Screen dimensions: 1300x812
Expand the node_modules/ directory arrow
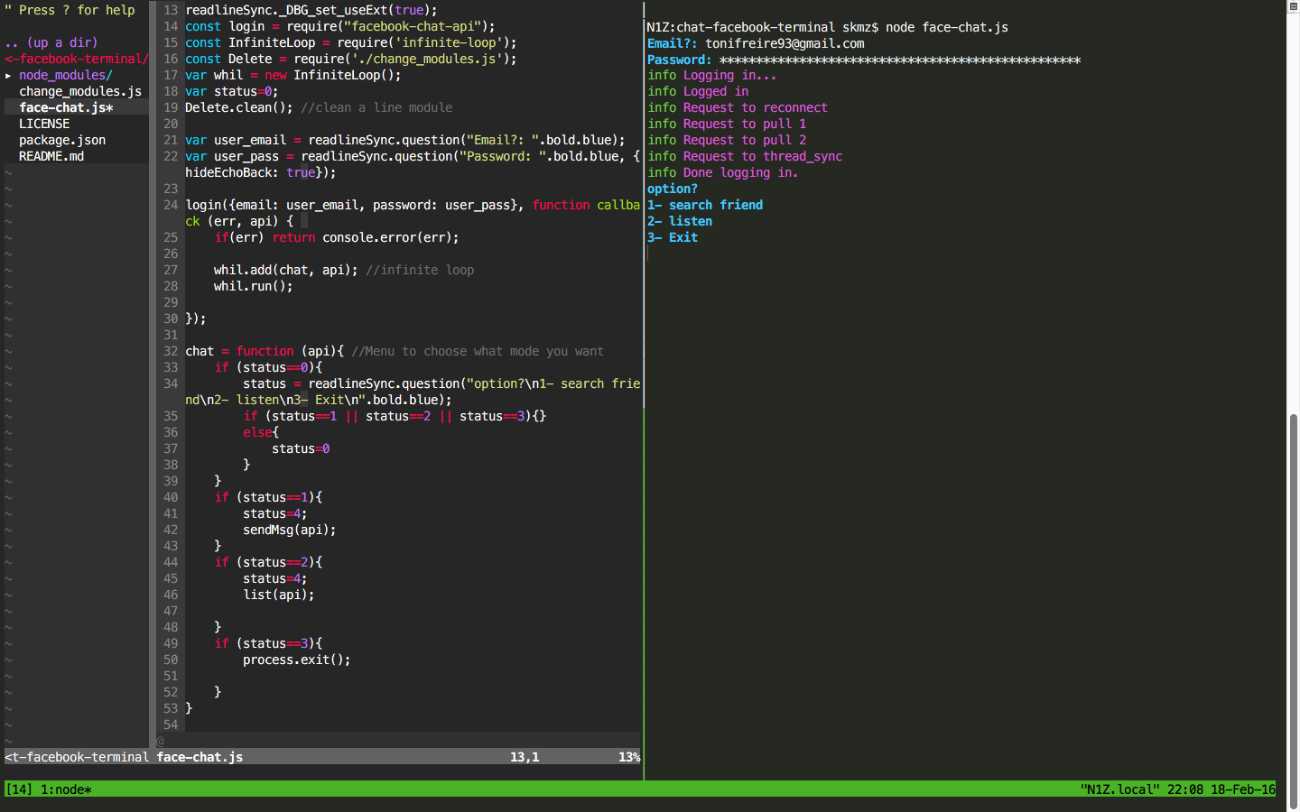(x=8, y=76)
